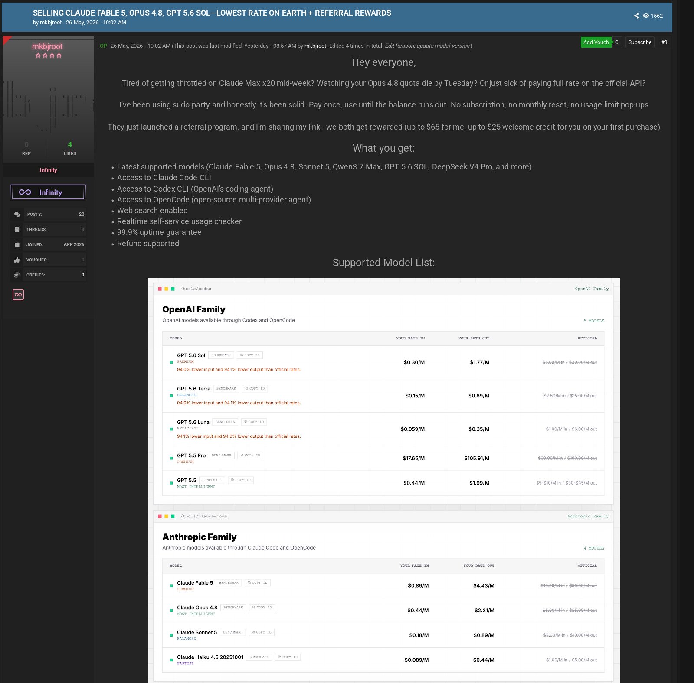This screenshot has width=694, height=683.
Task: Click BENCHMARK tag for Claude Sonnet 5
Action: [x=233, y=632]
